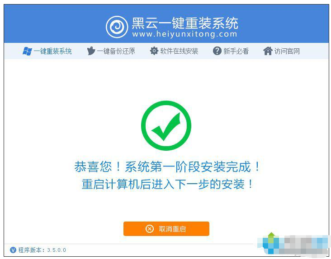Click the 恭喜您 first stage completion message

(167, 166)
